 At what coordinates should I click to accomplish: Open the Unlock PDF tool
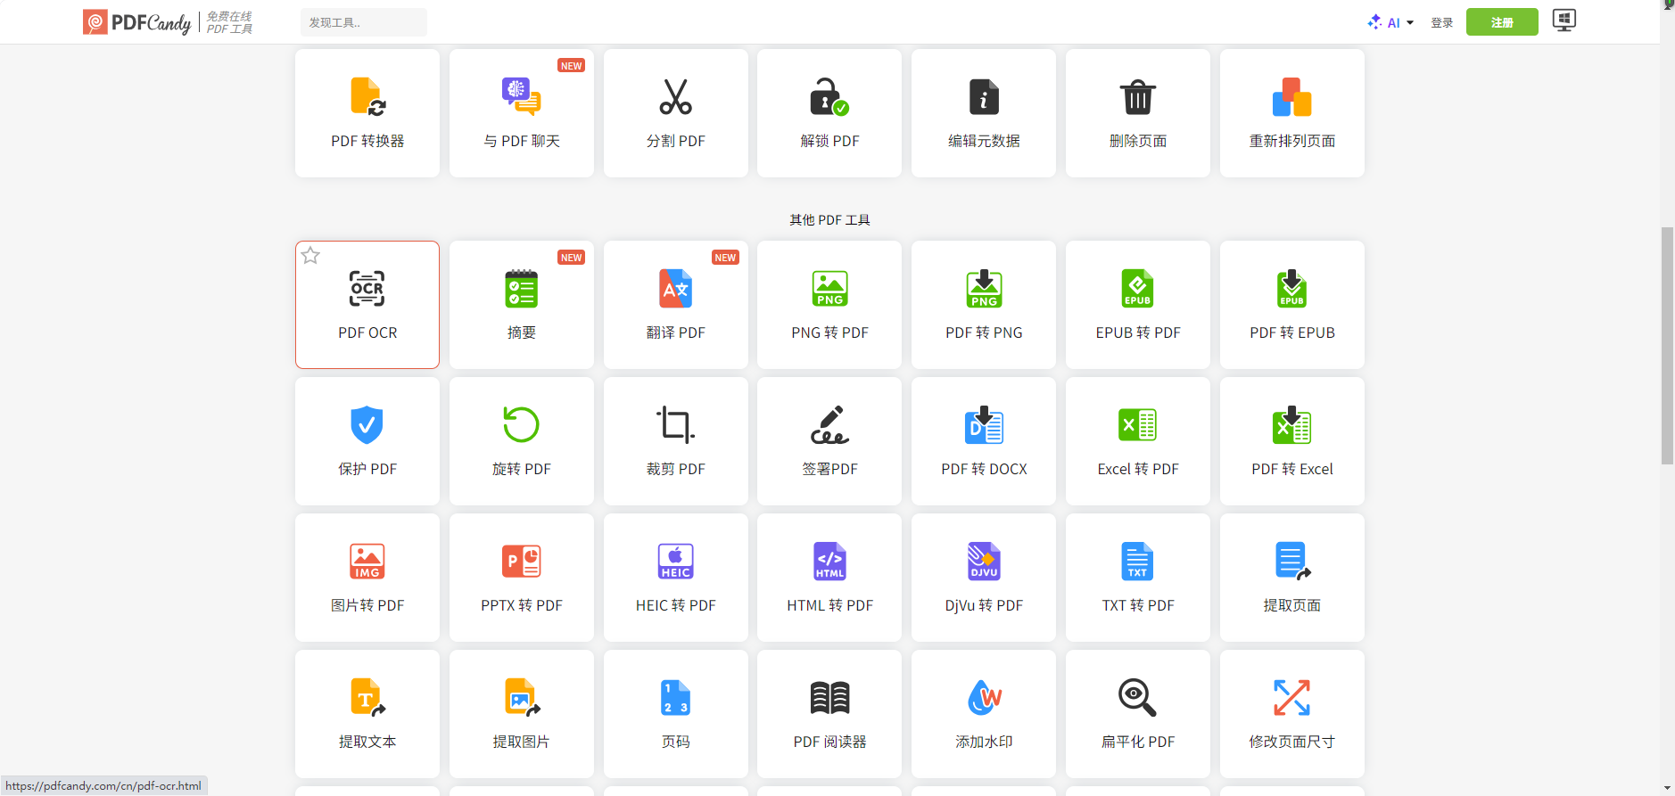tap(829, 113)
